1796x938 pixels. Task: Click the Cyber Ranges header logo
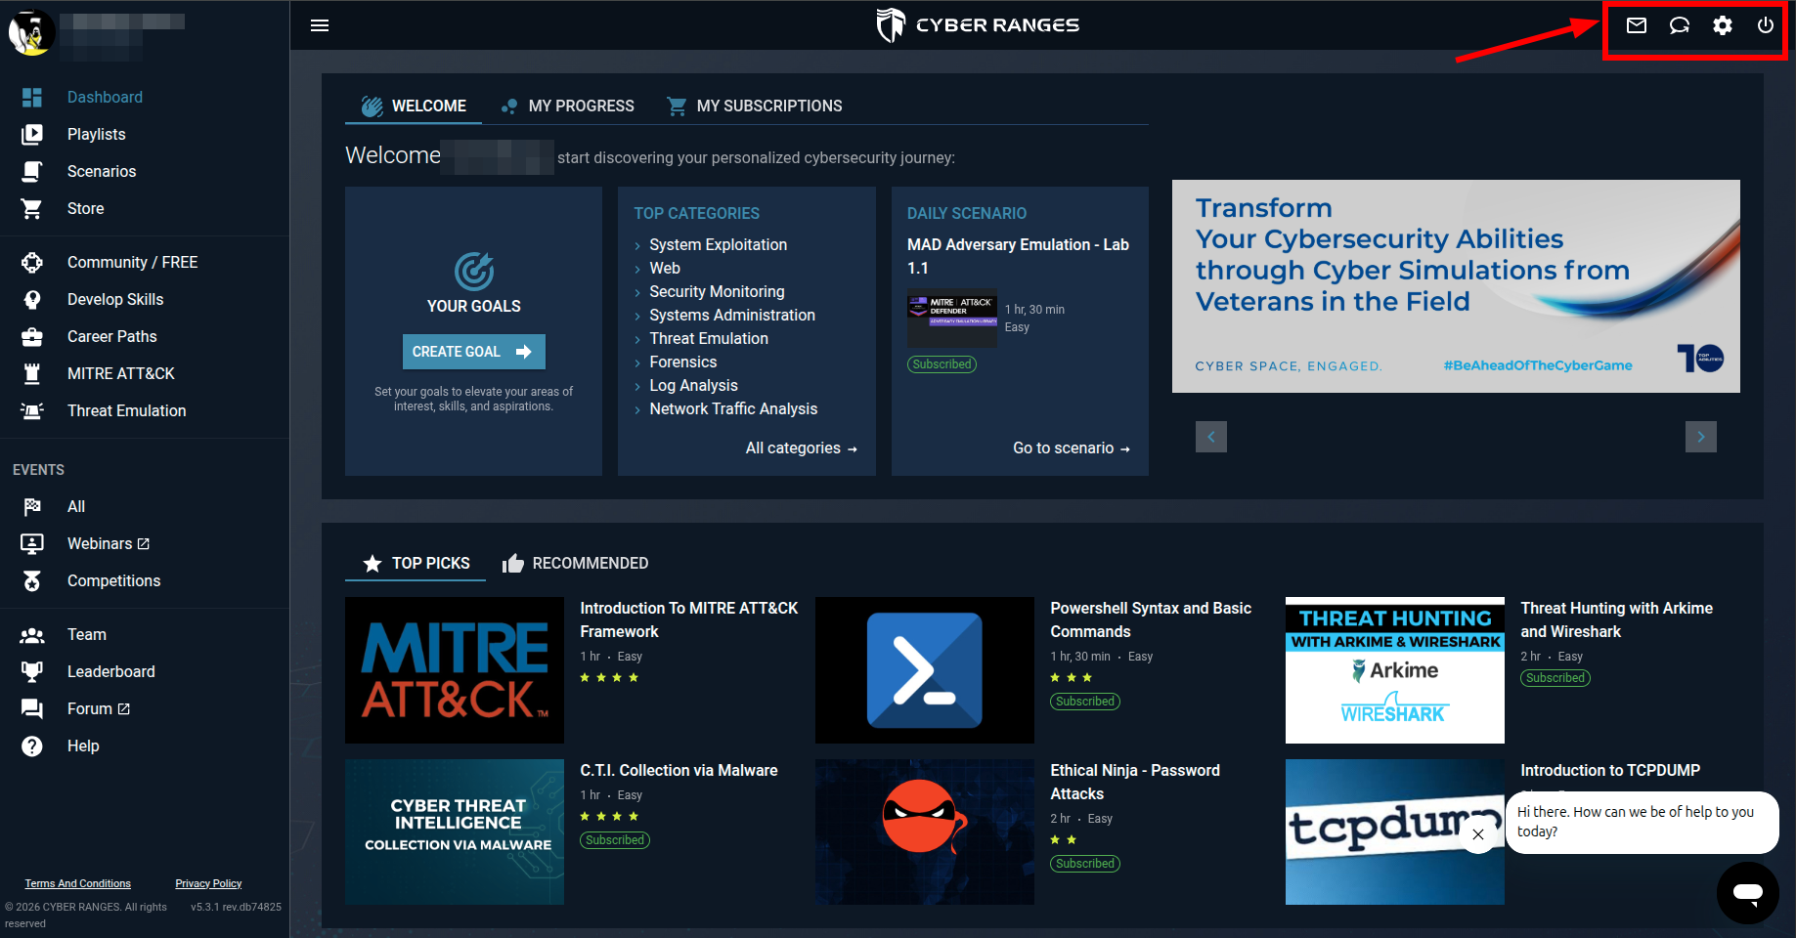[978, 25]
